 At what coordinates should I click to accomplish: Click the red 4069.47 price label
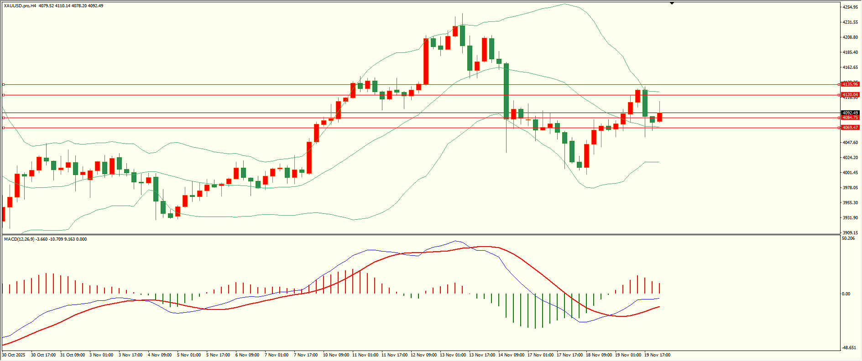(x=850, y=128)
